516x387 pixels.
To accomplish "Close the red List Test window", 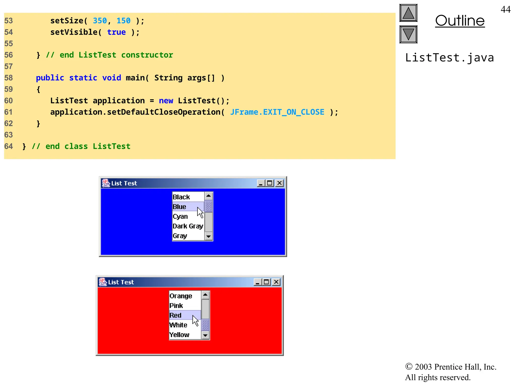I will 276,282.
